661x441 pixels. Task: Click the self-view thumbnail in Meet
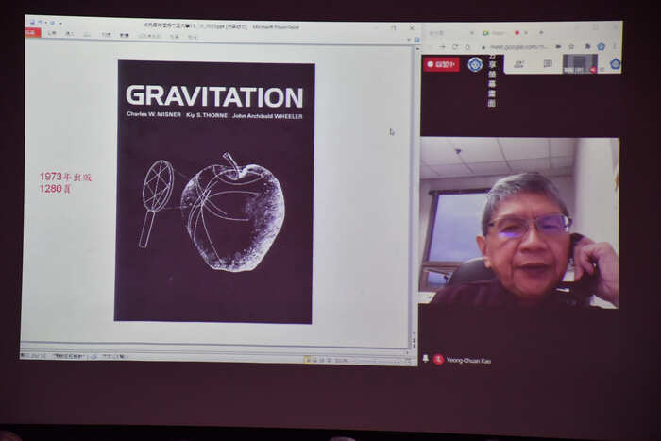click(580, 63)
